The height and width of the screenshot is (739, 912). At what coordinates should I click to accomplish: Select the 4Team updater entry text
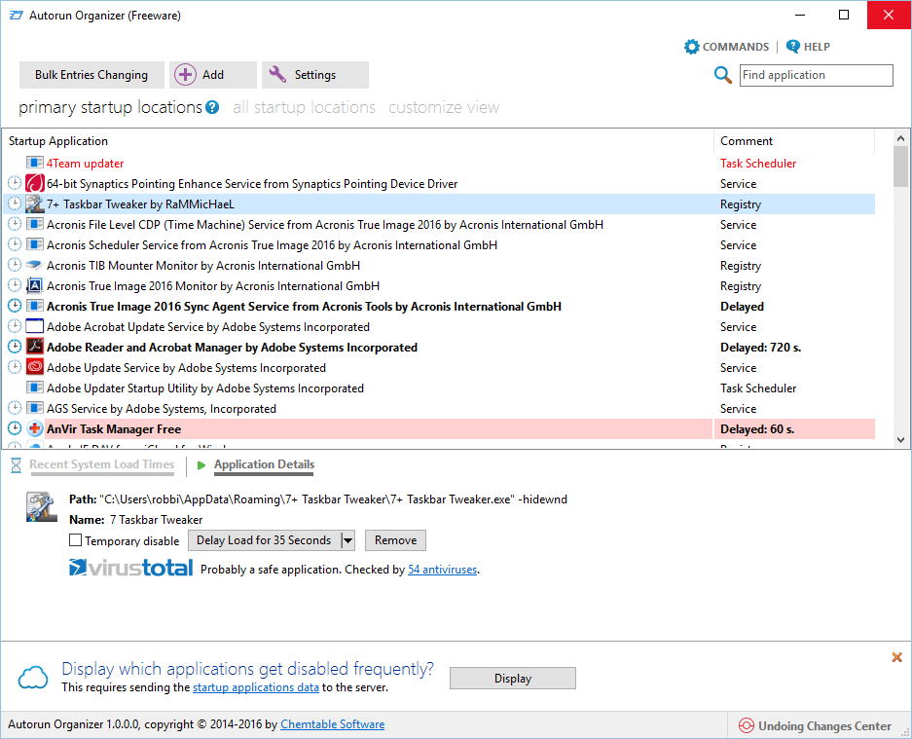tap(85, 164)
